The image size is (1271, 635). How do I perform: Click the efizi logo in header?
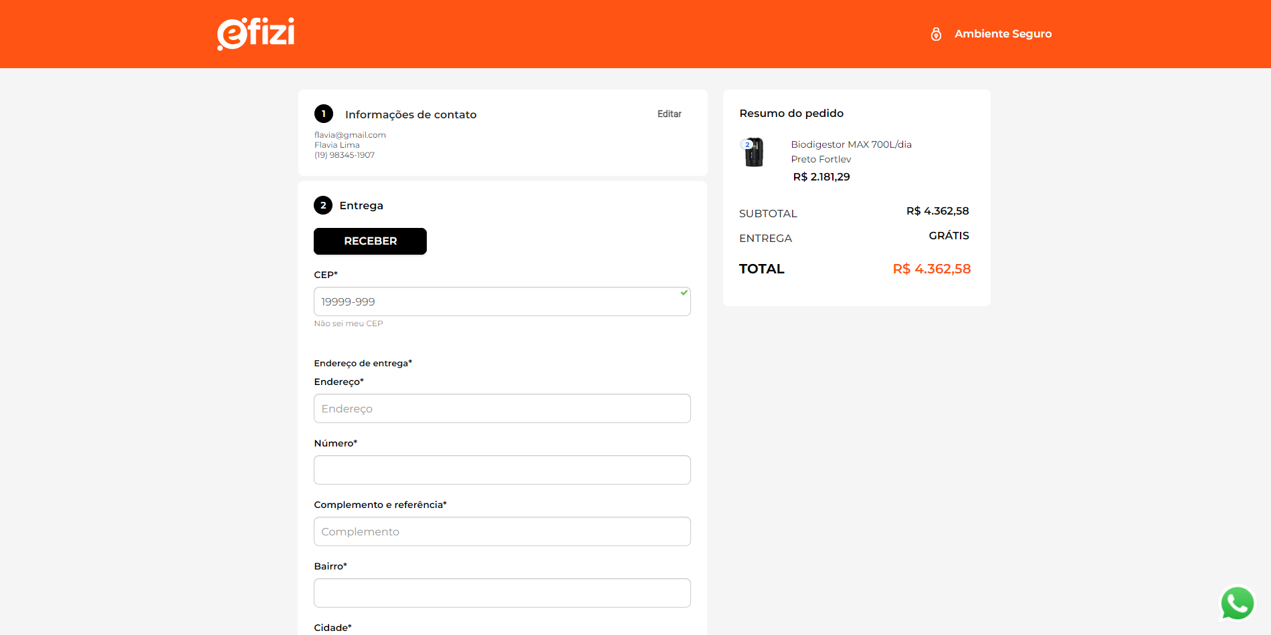point(256,33)
